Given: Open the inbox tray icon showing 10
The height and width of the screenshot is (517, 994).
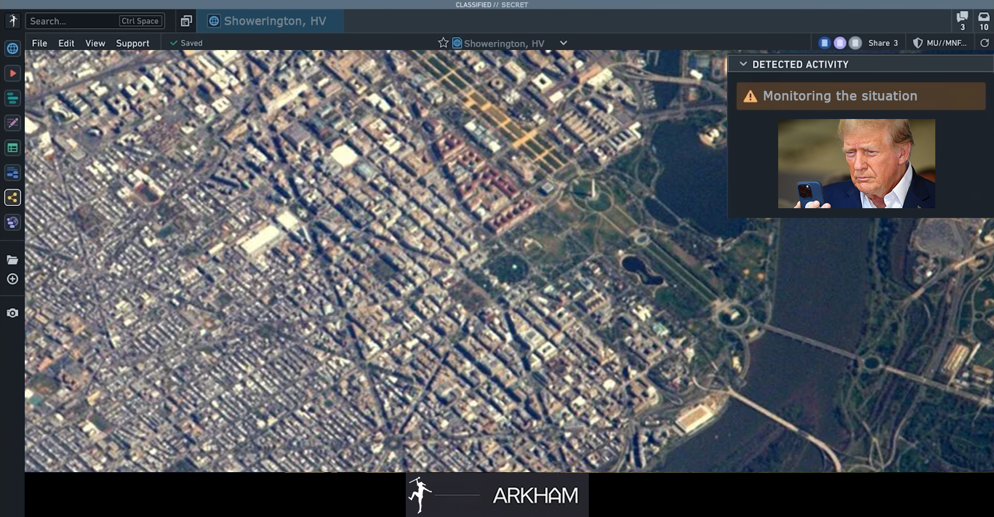Looking at the screenshot, I should (984, 21).
